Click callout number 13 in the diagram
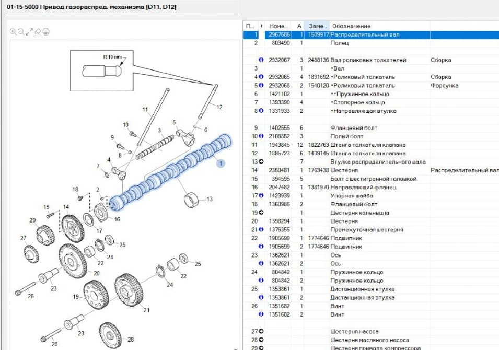This screenshot has width=499, height=350. (x=210, y=199)
